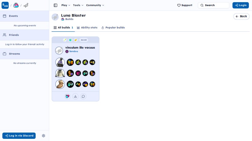The height and width of the screenshot is (141, 252).
Task: Click the shoes third sub ability icon
Action: tap(92, 84)
